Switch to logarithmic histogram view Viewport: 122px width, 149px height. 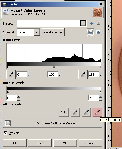pos(98,32)
